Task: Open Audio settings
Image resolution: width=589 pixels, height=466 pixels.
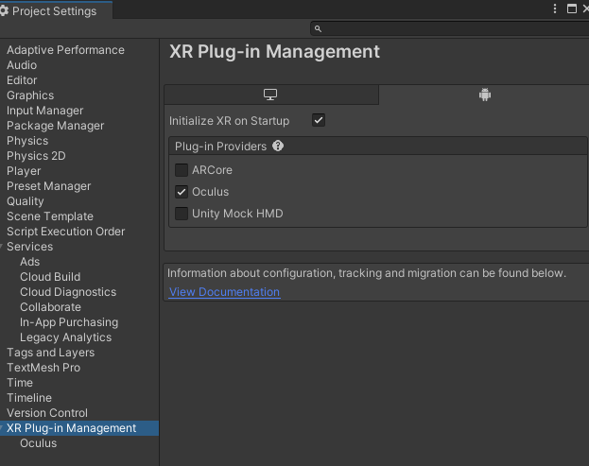Action: [22, 65]
